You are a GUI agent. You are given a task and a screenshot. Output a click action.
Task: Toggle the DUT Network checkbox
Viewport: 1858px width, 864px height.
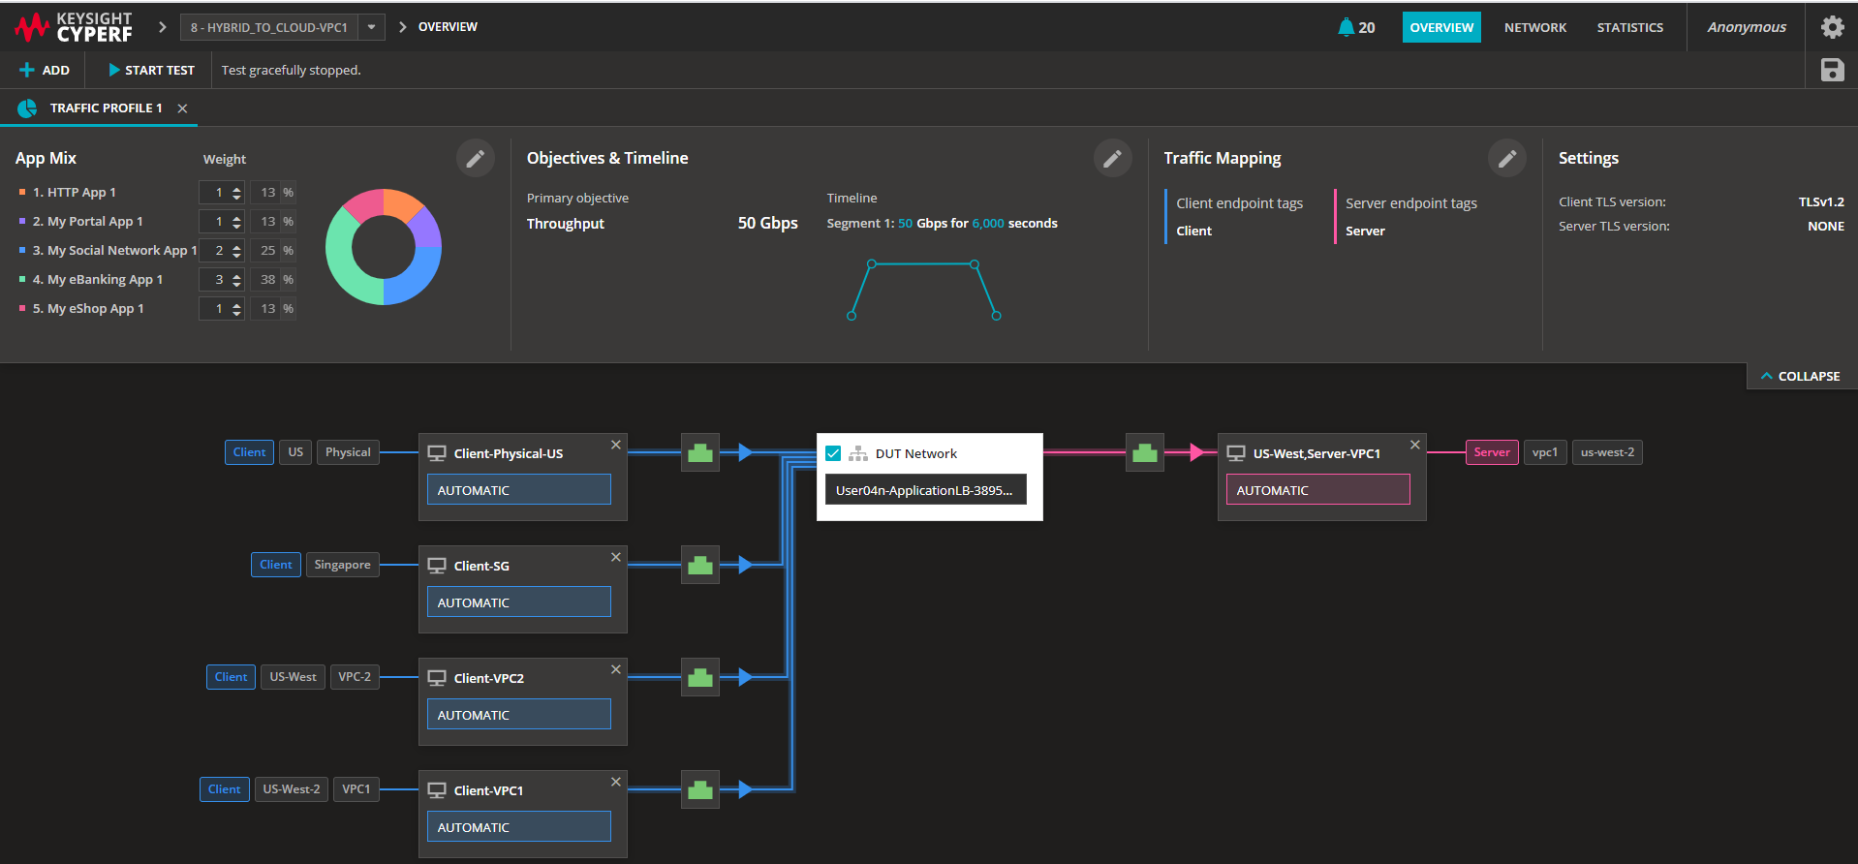[833, 453]
